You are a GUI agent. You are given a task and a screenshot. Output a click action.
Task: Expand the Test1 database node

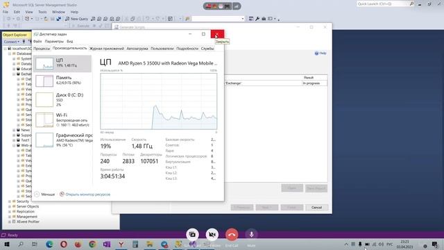click(14, 140)
